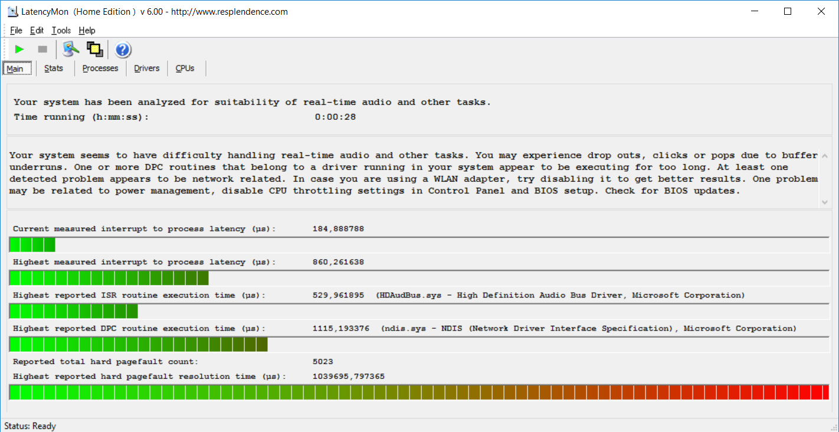
Task: Switch to the Stats tab
Action: (54, 68)
